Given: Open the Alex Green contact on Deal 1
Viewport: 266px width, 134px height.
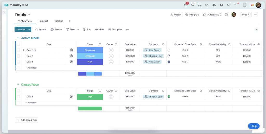Looking at the screenshot, I should pos(152,50).
